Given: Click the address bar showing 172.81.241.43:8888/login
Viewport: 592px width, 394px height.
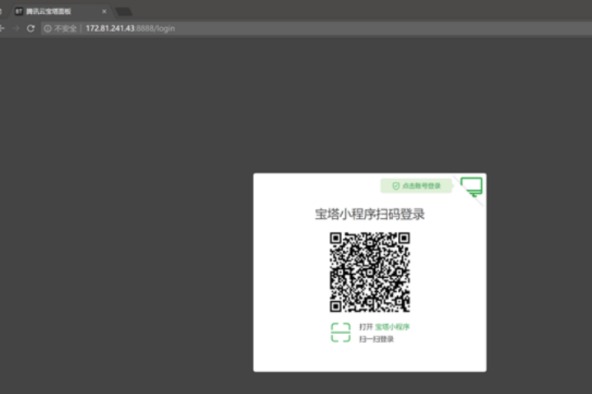Looking at the screenshot, I should point(317,28).
